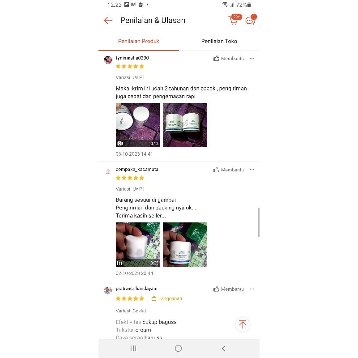This screenshot has height=358, width=358.
Task: Toggle Membantu on pratiwisrihandayani's review
Action: click(229, 289)
